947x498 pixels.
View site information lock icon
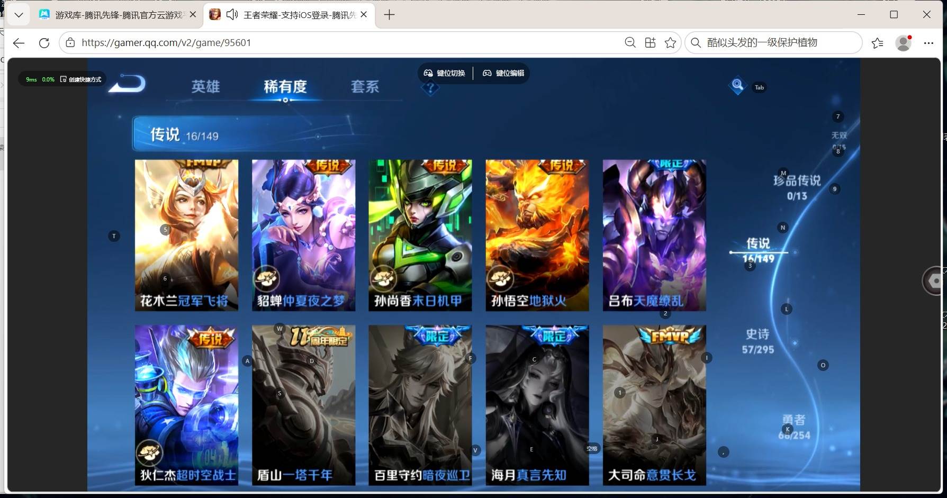(70, 43)
